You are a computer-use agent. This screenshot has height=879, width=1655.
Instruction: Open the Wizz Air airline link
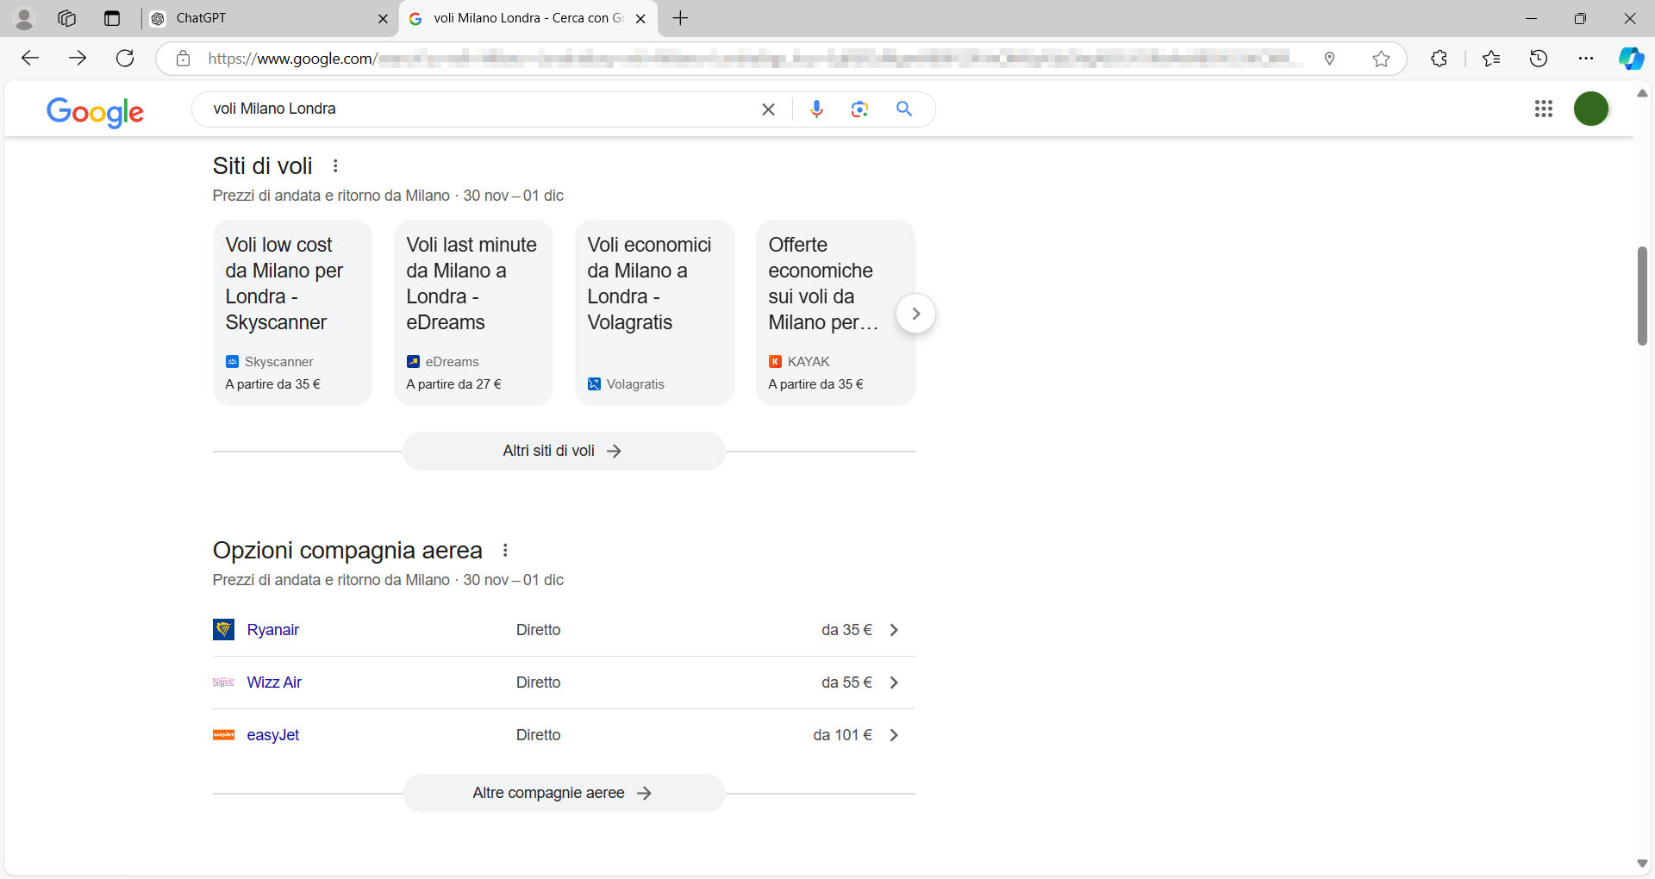pos(274,683)
